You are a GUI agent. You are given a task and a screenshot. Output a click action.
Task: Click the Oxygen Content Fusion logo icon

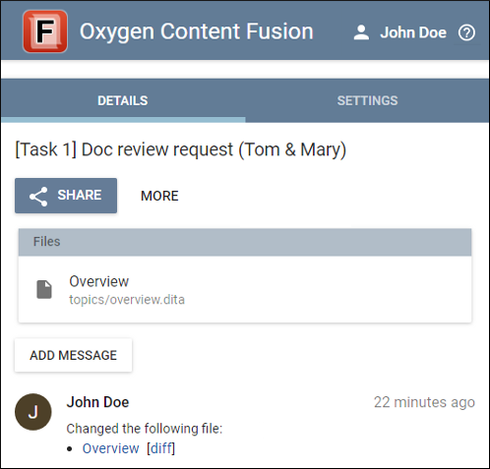[x=45, y=31]
